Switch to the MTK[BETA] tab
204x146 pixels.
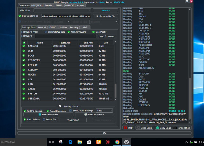coord(37,5)
